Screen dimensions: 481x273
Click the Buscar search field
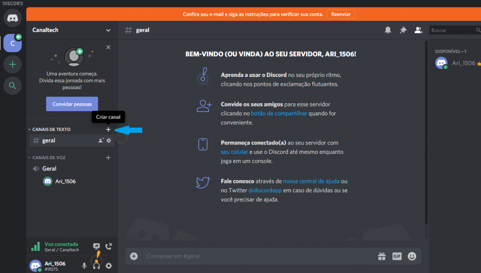pyautogui.click(x=455, y=30)
